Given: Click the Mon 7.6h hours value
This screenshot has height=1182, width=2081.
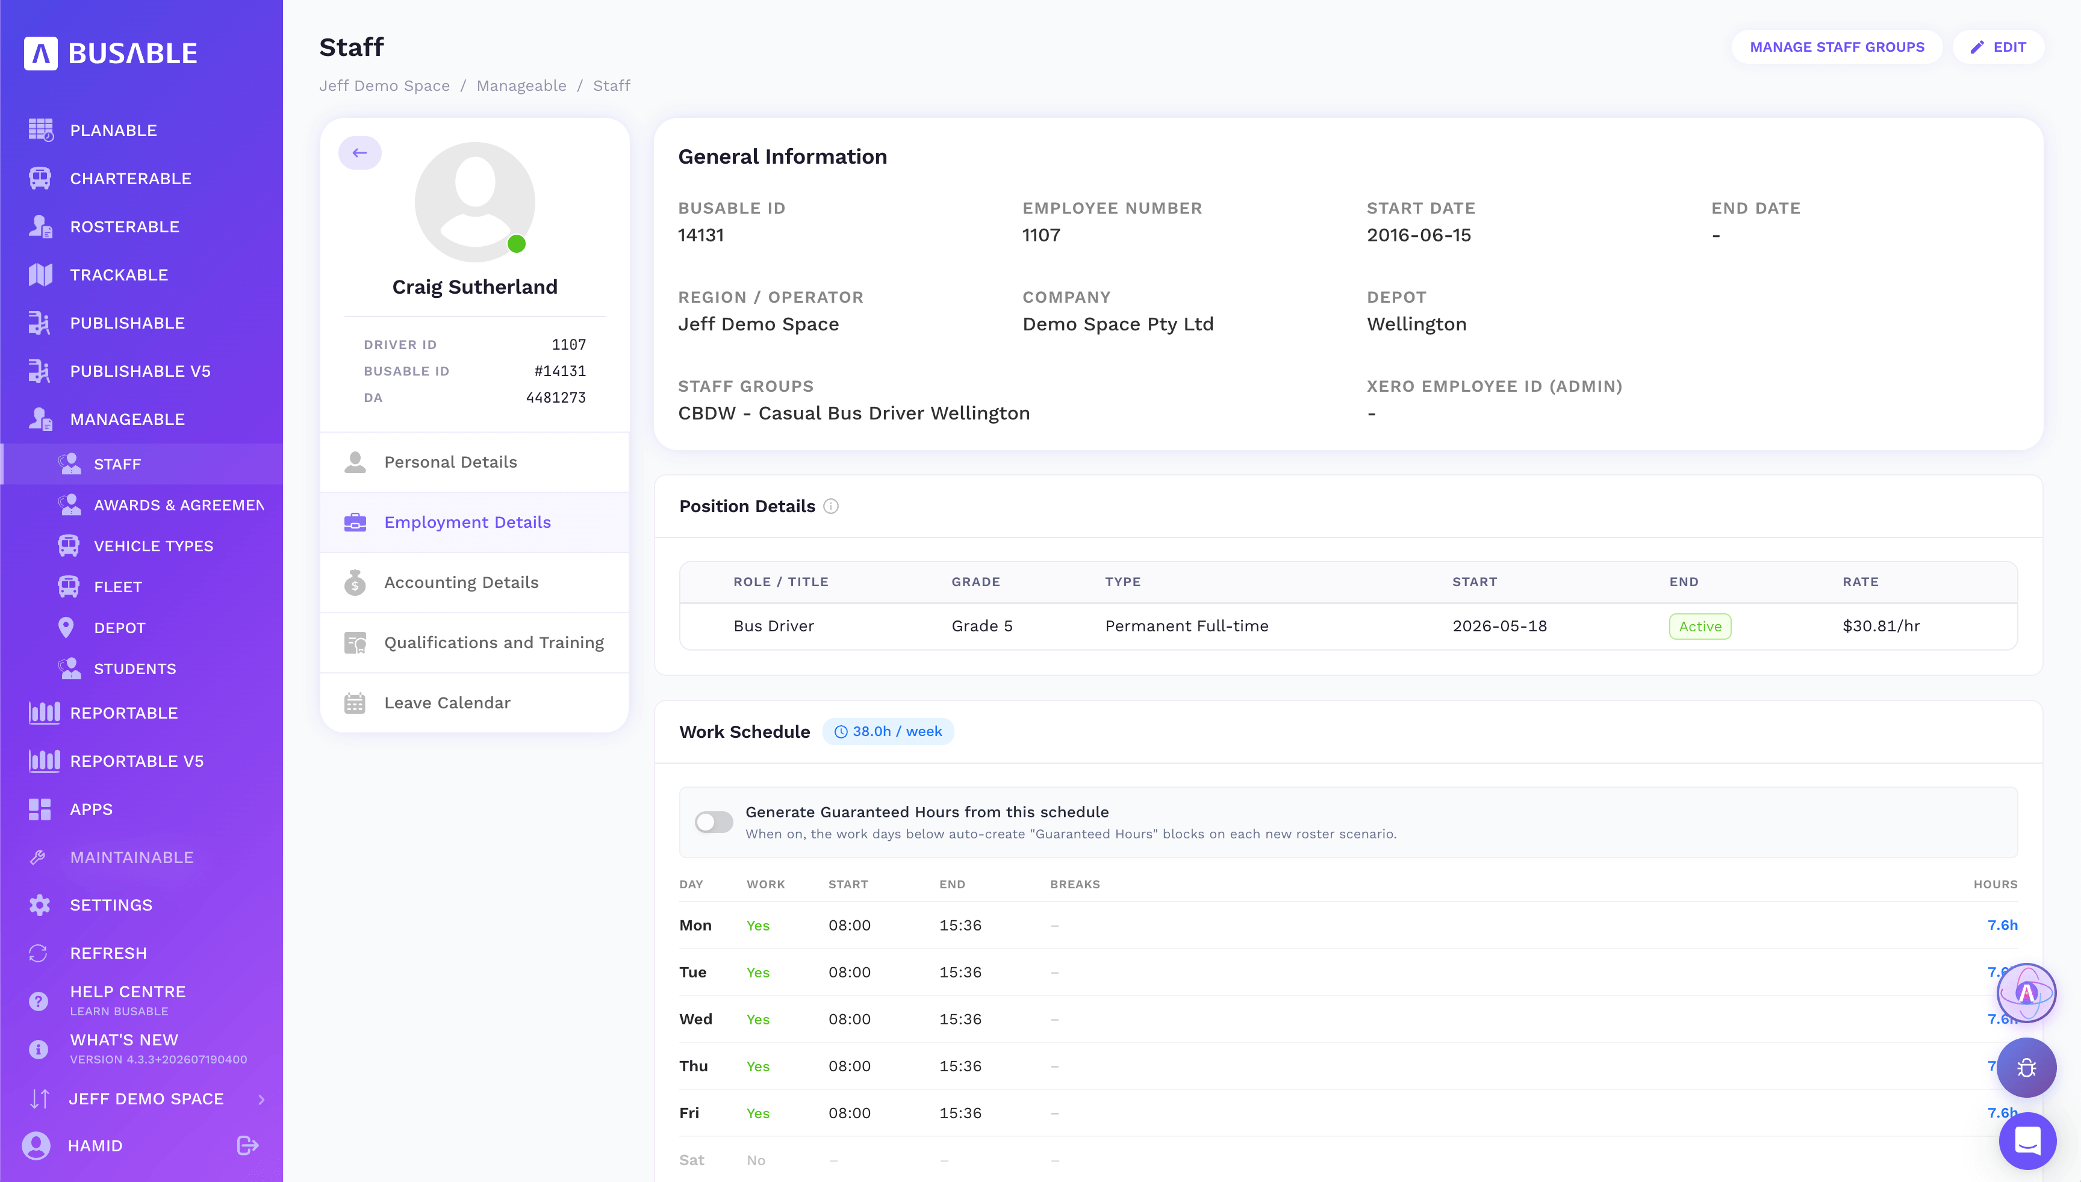Looking at the screenshot, I should coord(2002,924).
